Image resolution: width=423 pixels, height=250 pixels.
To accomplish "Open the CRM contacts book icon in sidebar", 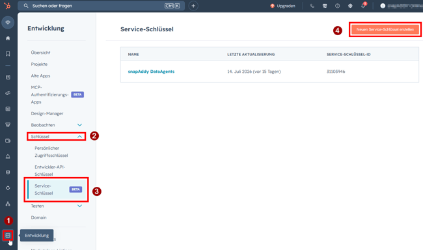I will tap(8, 77).
